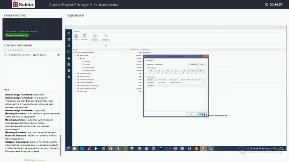The height and width of the screenshot is (162, 289).
Task: Open the ClickMeeting.com link
Action: point(34,160)
